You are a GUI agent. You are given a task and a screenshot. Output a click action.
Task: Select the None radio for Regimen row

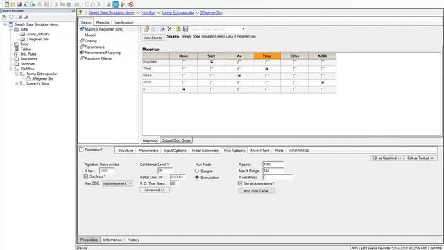[x=183, y=62]
